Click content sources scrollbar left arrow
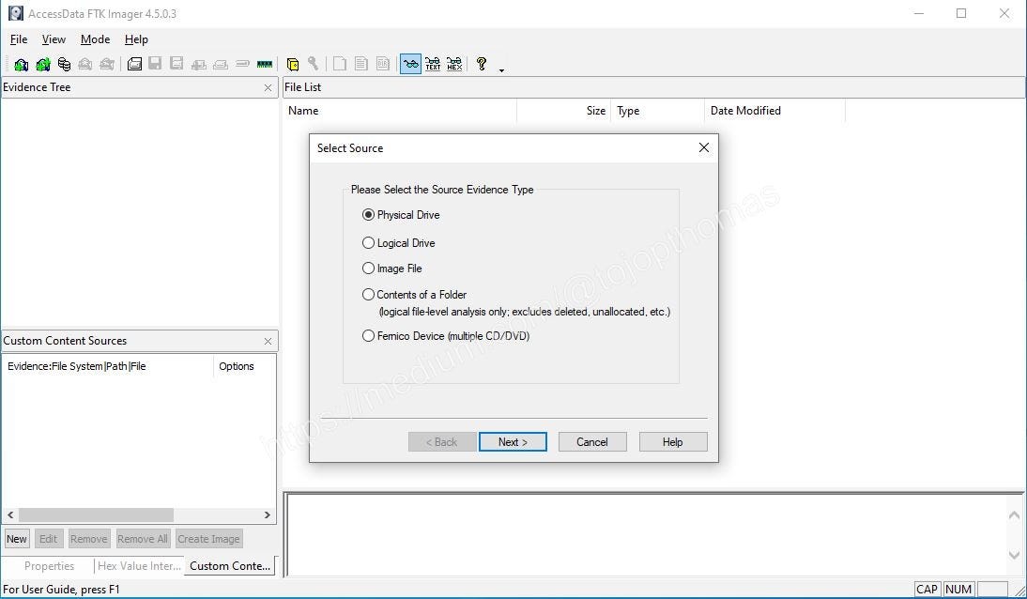1027x599 pixels. pos(10,515)
